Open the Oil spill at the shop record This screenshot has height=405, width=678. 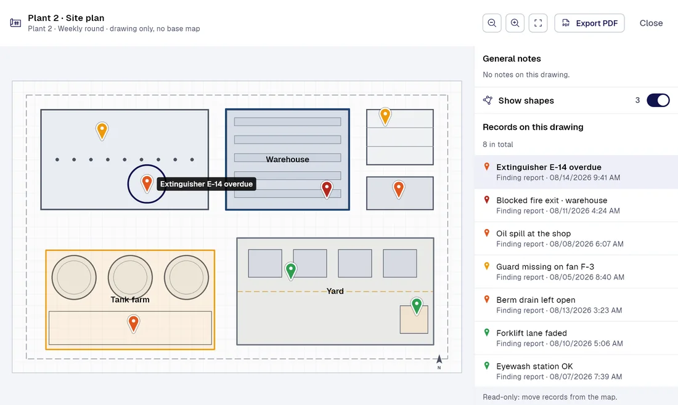[x=576, y=238]
